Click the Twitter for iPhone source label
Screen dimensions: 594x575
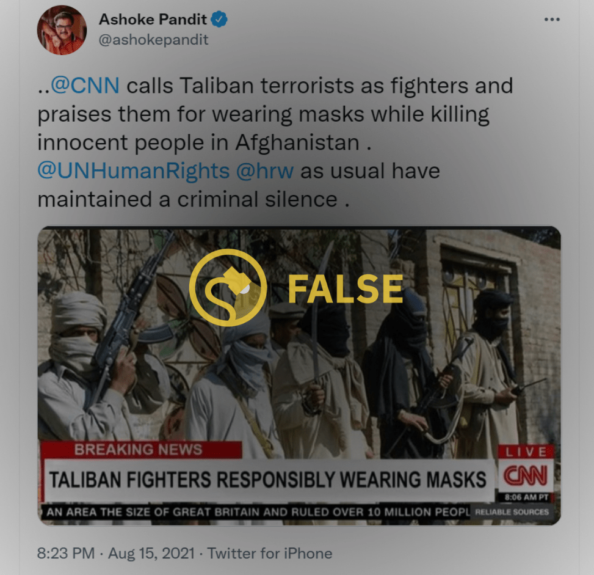click(270, 554)
